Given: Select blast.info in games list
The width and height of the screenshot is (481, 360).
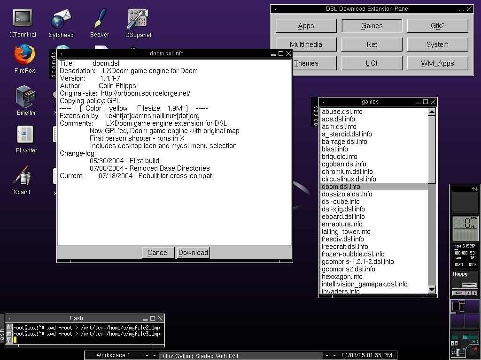Looking at the screenshot, I should point(373,149).
